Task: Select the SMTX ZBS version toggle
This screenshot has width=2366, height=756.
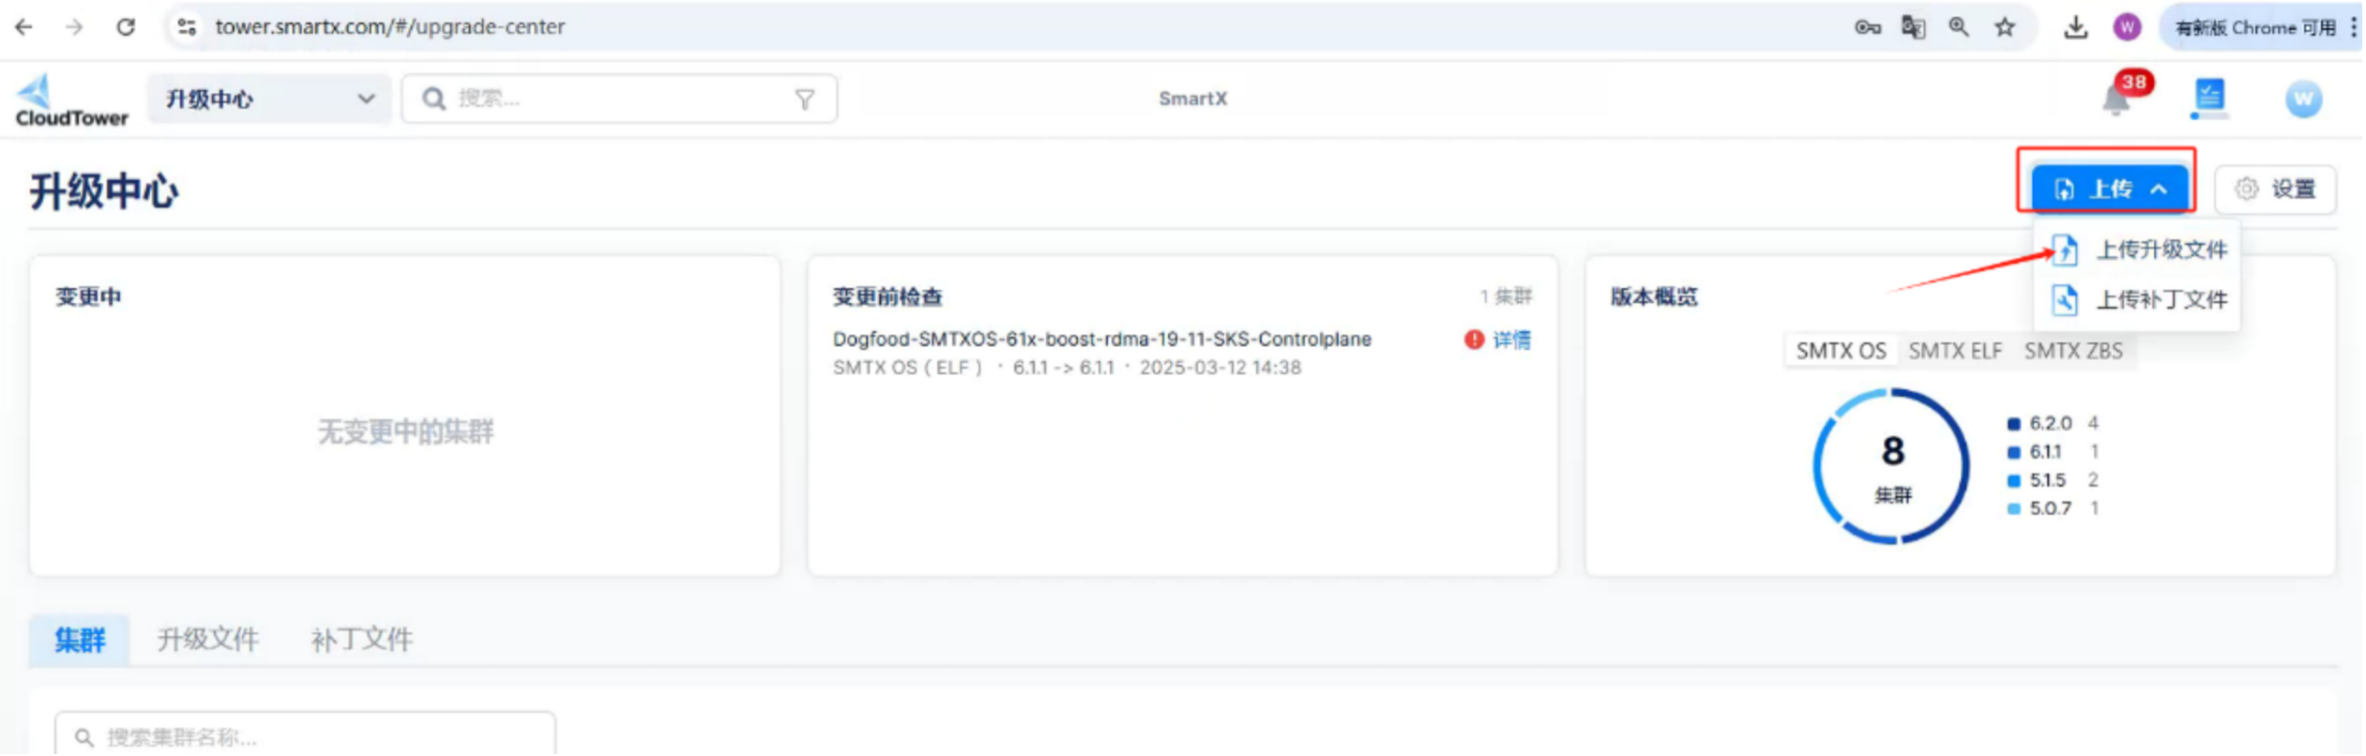Action: tap(2072, 351)
